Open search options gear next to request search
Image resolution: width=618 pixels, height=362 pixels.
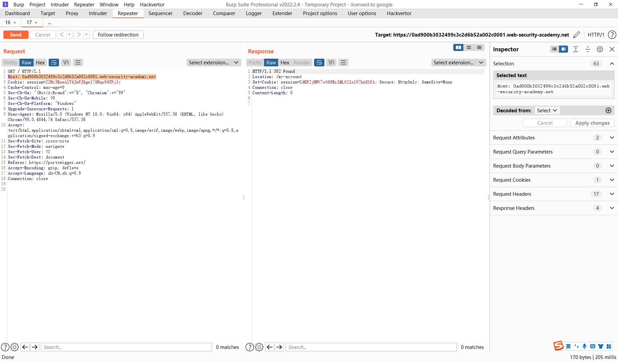[15, 347]
